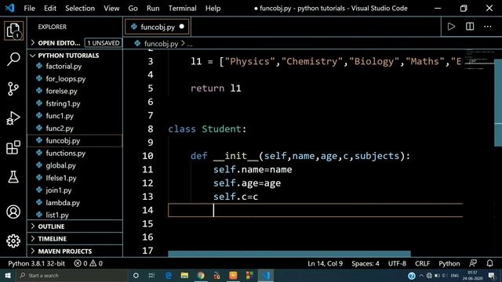The image size is (502, 282).
Task: Open the Explorer view in activity bar
Action: (x=13, y=31)
